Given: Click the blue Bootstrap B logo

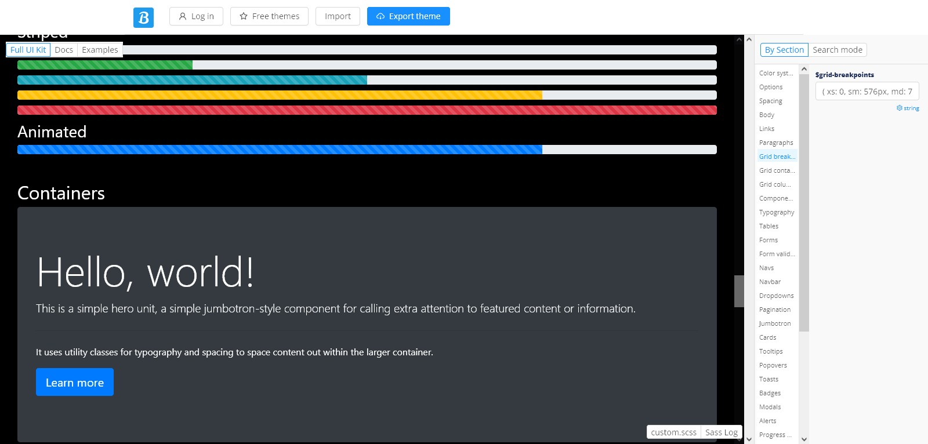Looking at the screenshot, I should coord(143,17).
